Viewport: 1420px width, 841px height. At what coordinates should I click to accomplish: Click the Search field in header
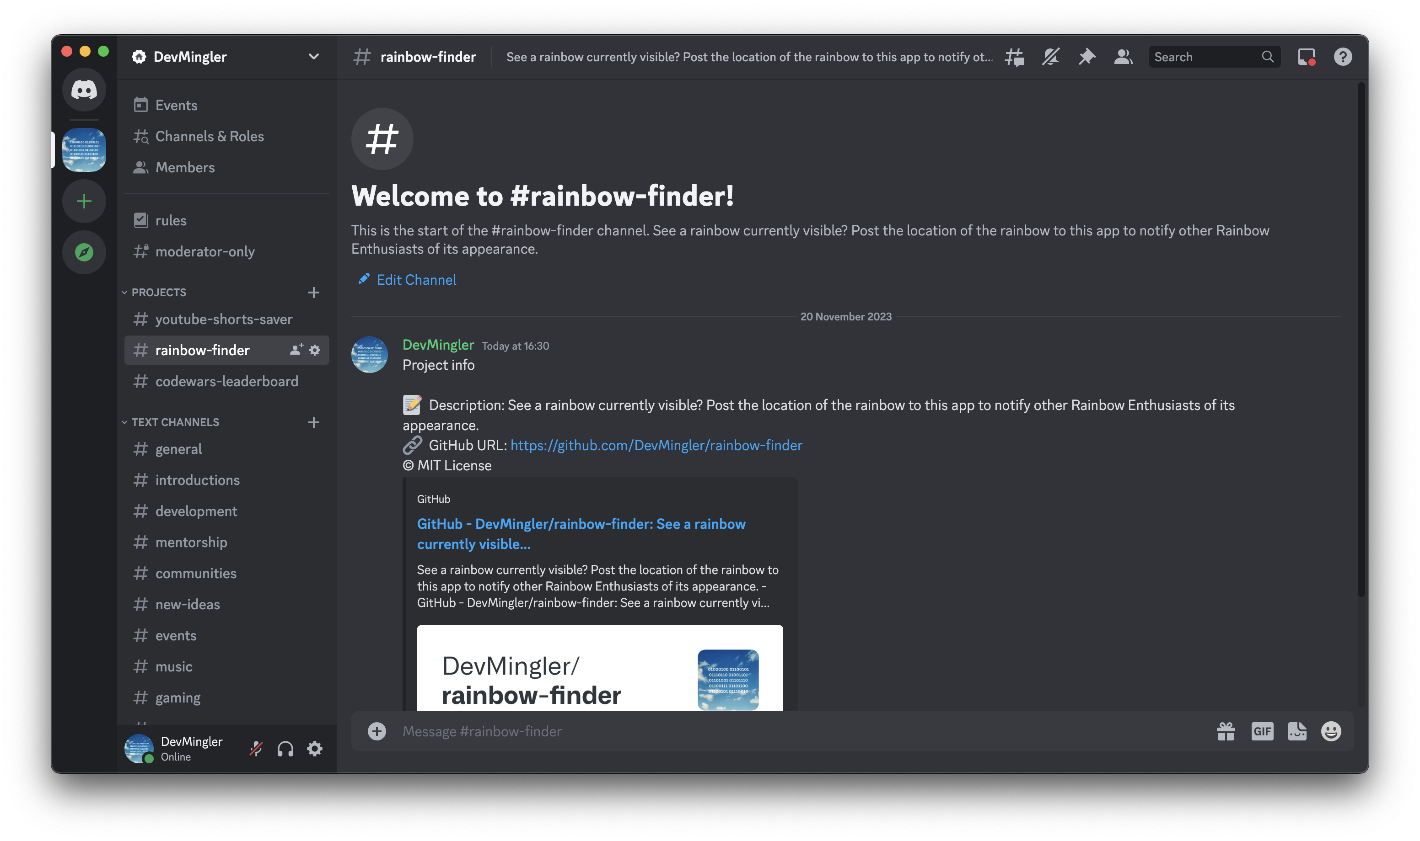click(1214, 57)
